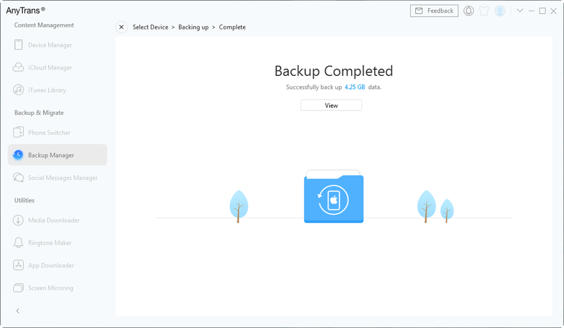The image size is (564, 328).
Task: Select Phone Switcher label in sidebar
Action: tap(49, 133)
